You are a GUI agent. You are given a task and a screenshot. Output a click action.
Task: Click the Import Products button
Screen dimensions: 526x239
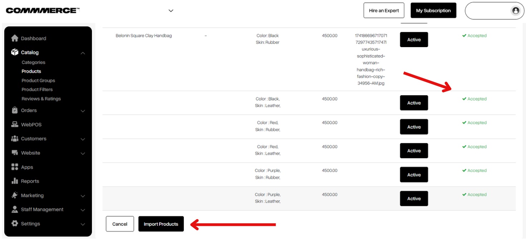coord(161,224)
